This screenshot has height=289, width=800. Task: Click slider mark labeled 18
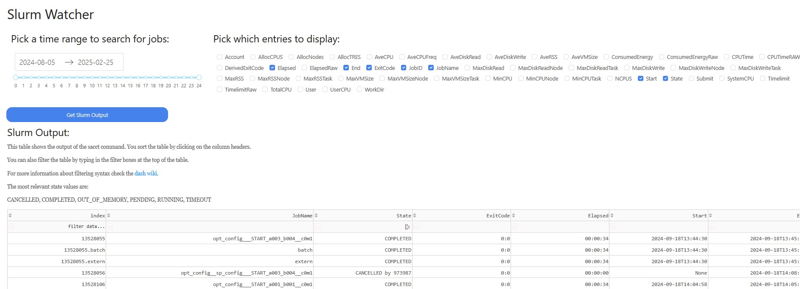153,86
